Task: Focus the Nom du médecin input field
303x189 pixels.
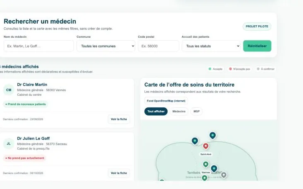Action: pos(38,46)
